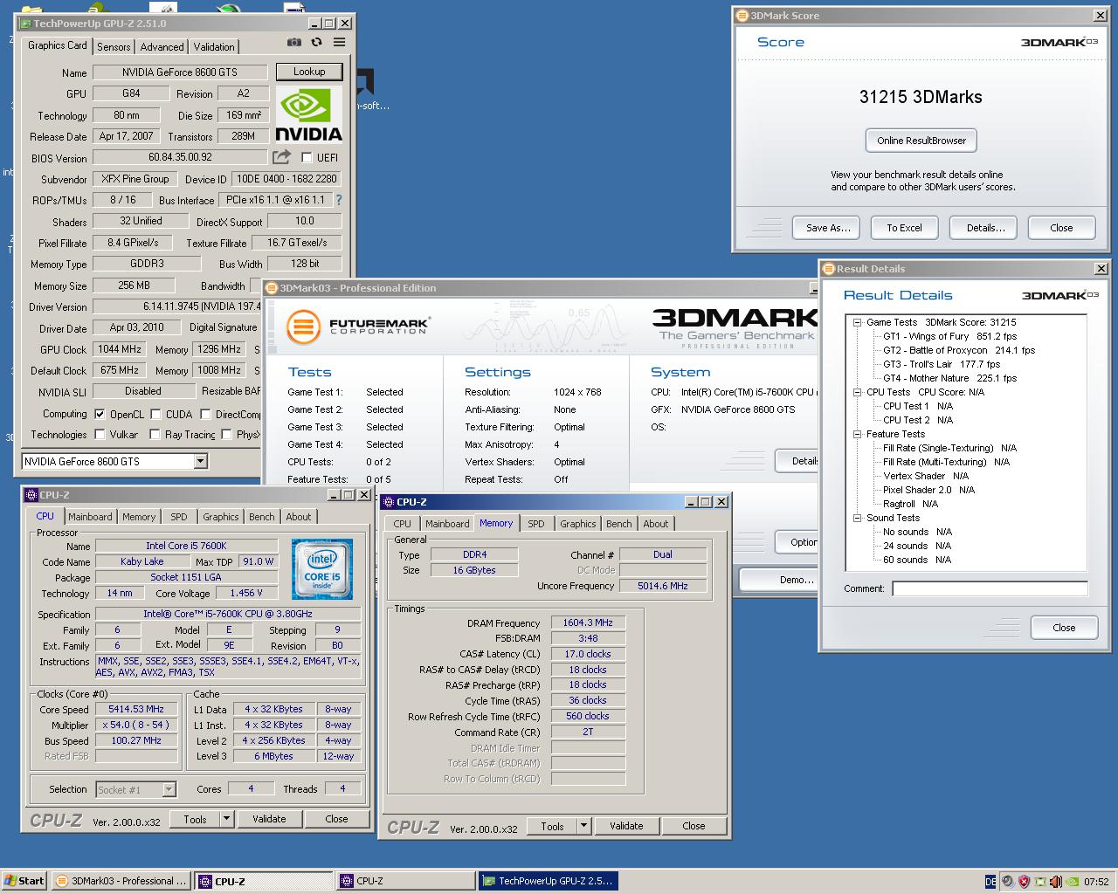1118x894 pixels.
Task: Open the GPU selection dropdown in GPU-Z
Action: [x=200, y=462]
